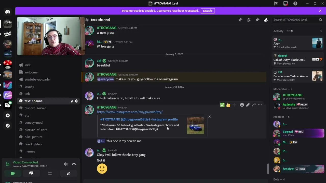Screen dimensions: 326x183
Task: Hide the Member List icon
Action: (266, 20)
